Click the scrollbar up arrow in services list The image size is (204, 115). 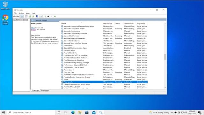[165, 23]
